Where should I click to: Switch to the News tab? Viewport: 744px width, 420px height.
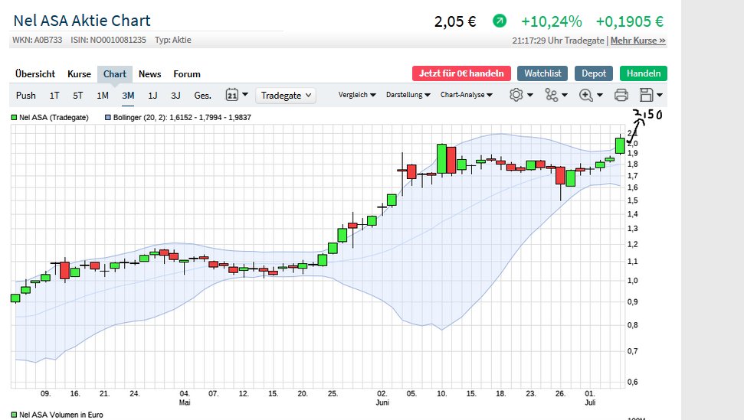(149, 74)
